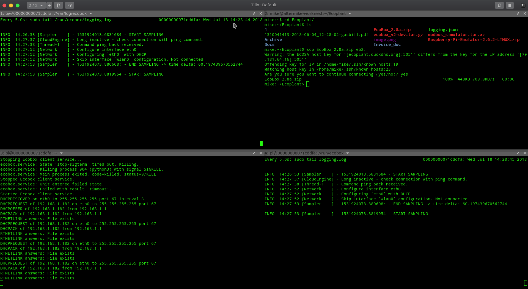Open terminal 3 title menu (pi@...: ~)
Screen dimensions: 528x289
coord(61,153)
